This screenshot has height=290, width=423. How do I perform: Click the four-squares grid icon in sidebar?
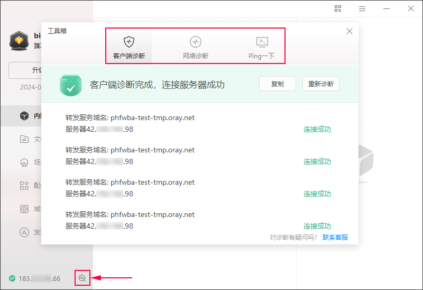[x=24, y=186]
